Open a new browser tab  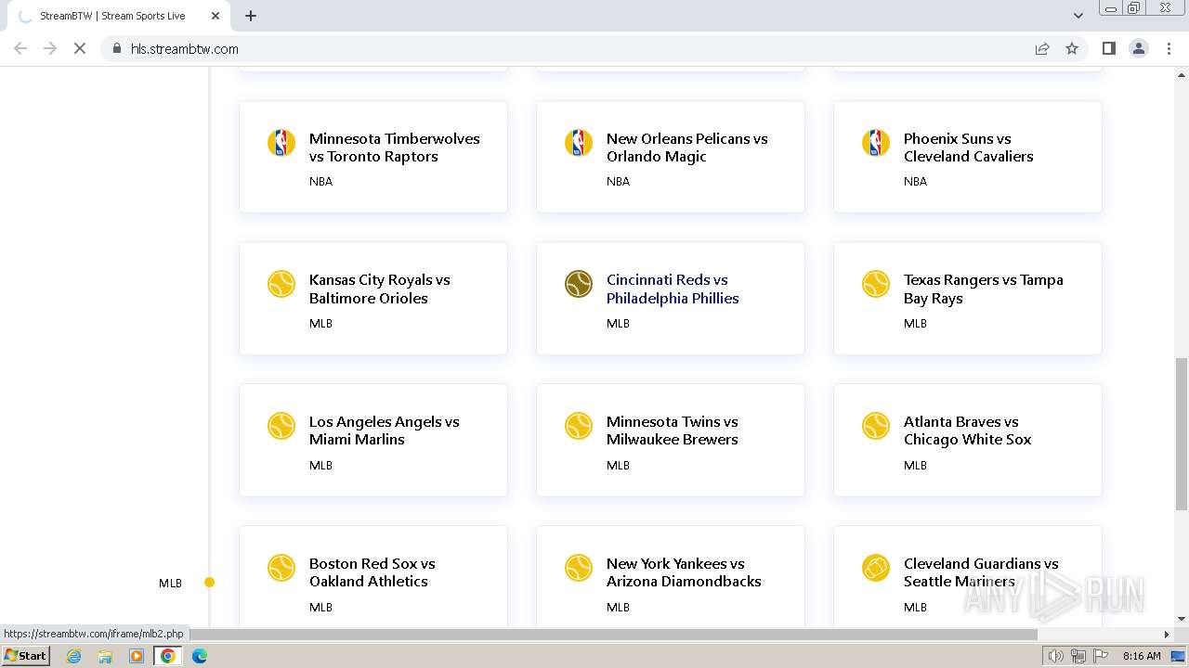(x=251, y=16)
